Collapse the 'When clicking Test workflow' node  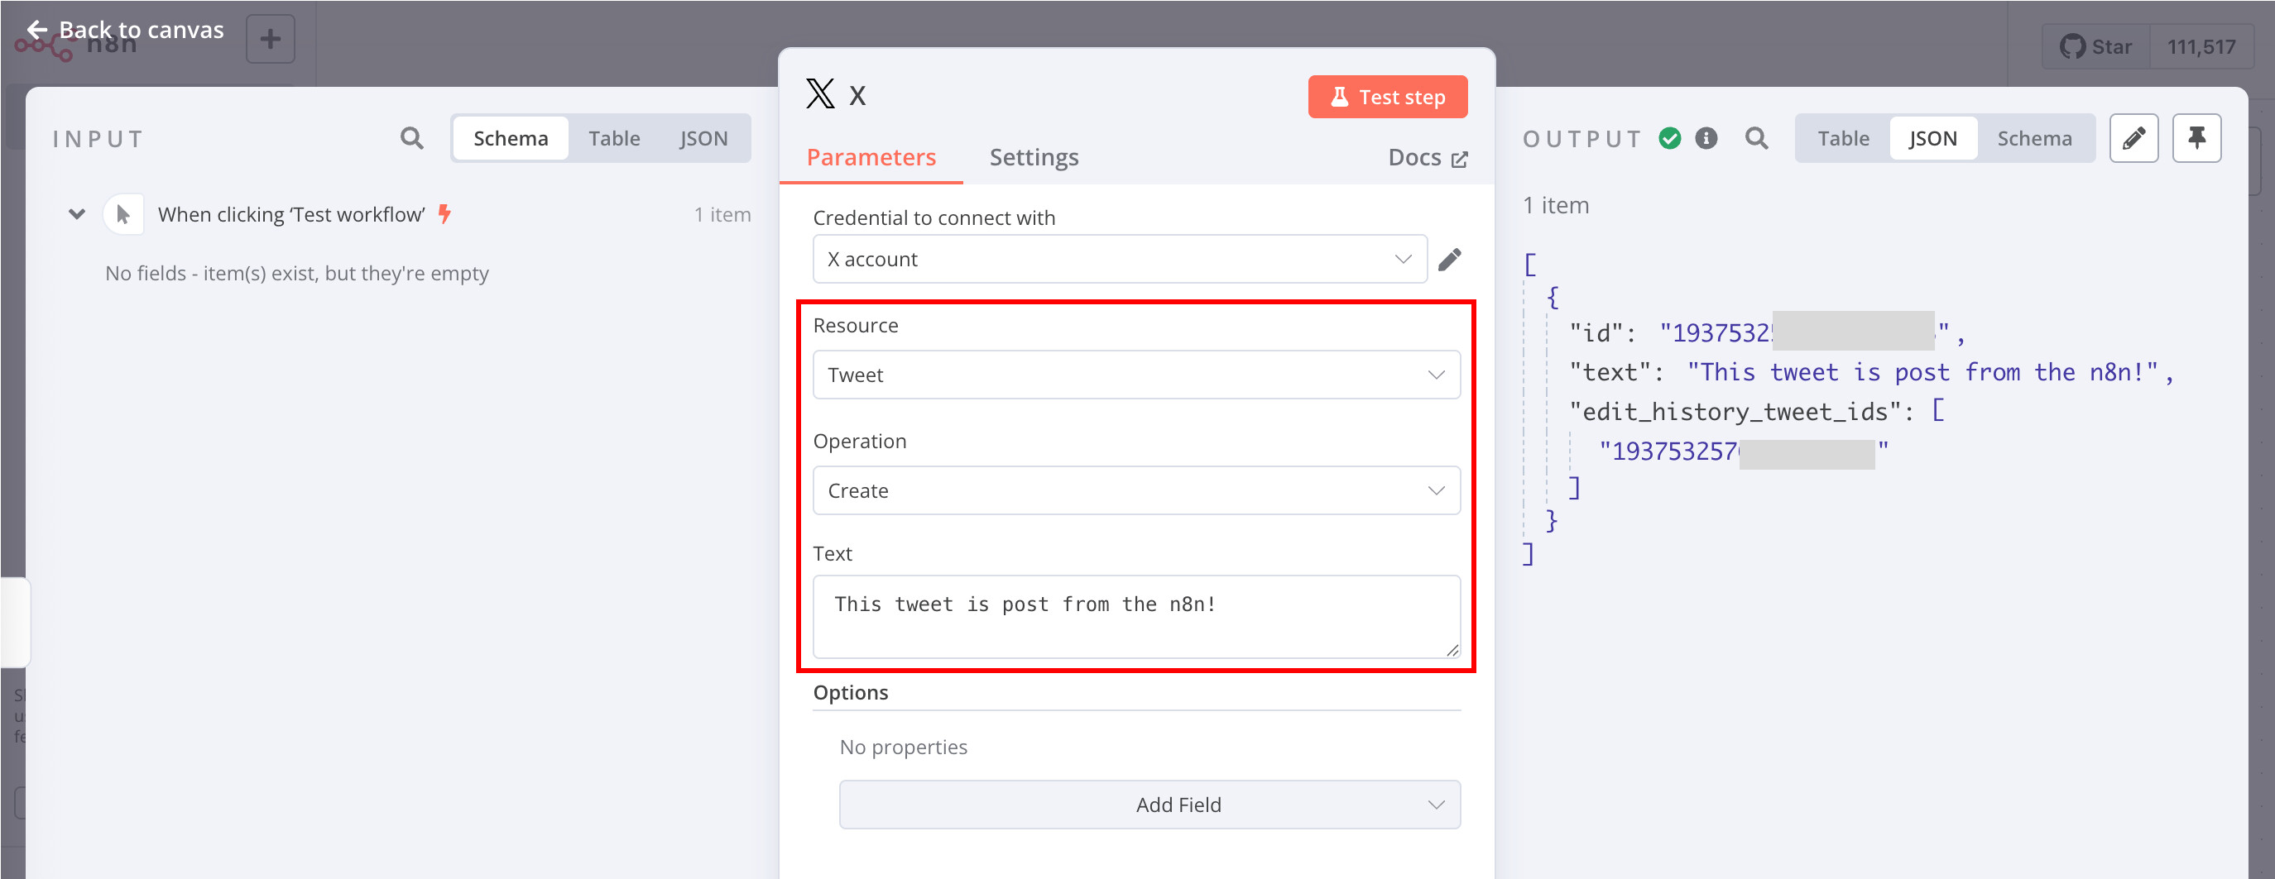77,214
